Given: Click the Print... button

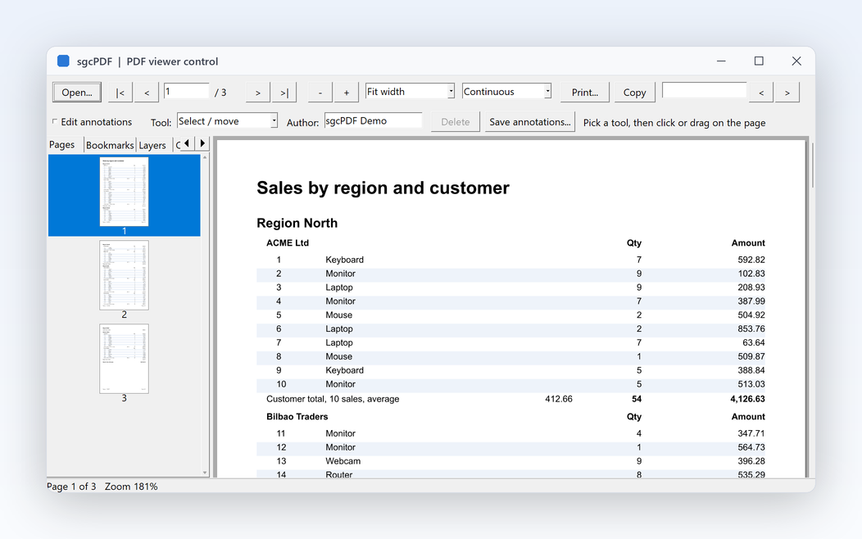Looking at the screenshot, I should click(x=585, y=93).
